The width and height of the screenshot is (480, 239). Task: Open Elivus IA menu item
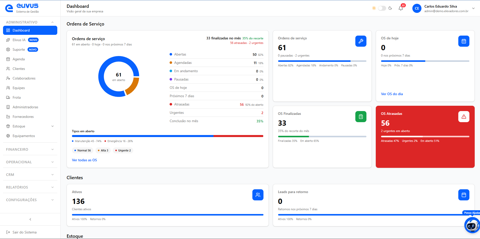point(30,40)
